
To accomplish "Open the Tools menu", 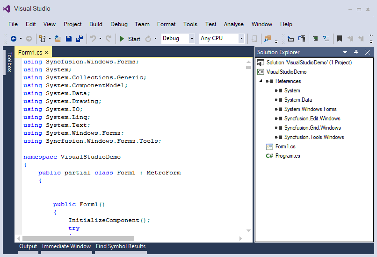I will [190, 24].
